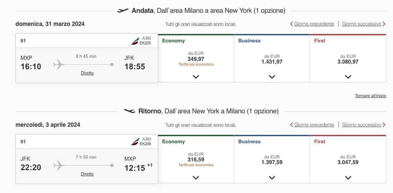
Task: Open Giorno precedente for outbound flight
Action: tap(314, 24)
